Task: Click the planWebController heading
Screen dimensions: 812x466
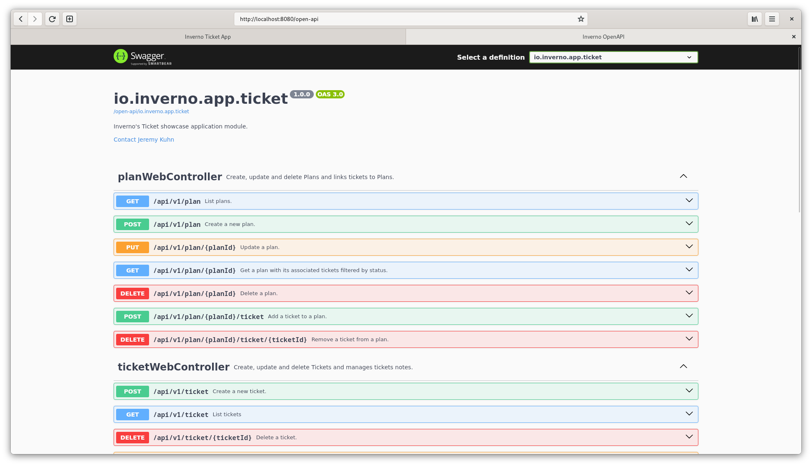Action: (170, 177)
